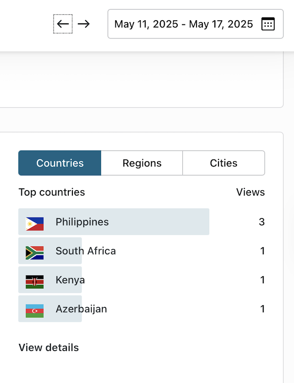Open the calendar date picker icon
294x383 pixels.
pyautogui.click(x=268, y=24)
